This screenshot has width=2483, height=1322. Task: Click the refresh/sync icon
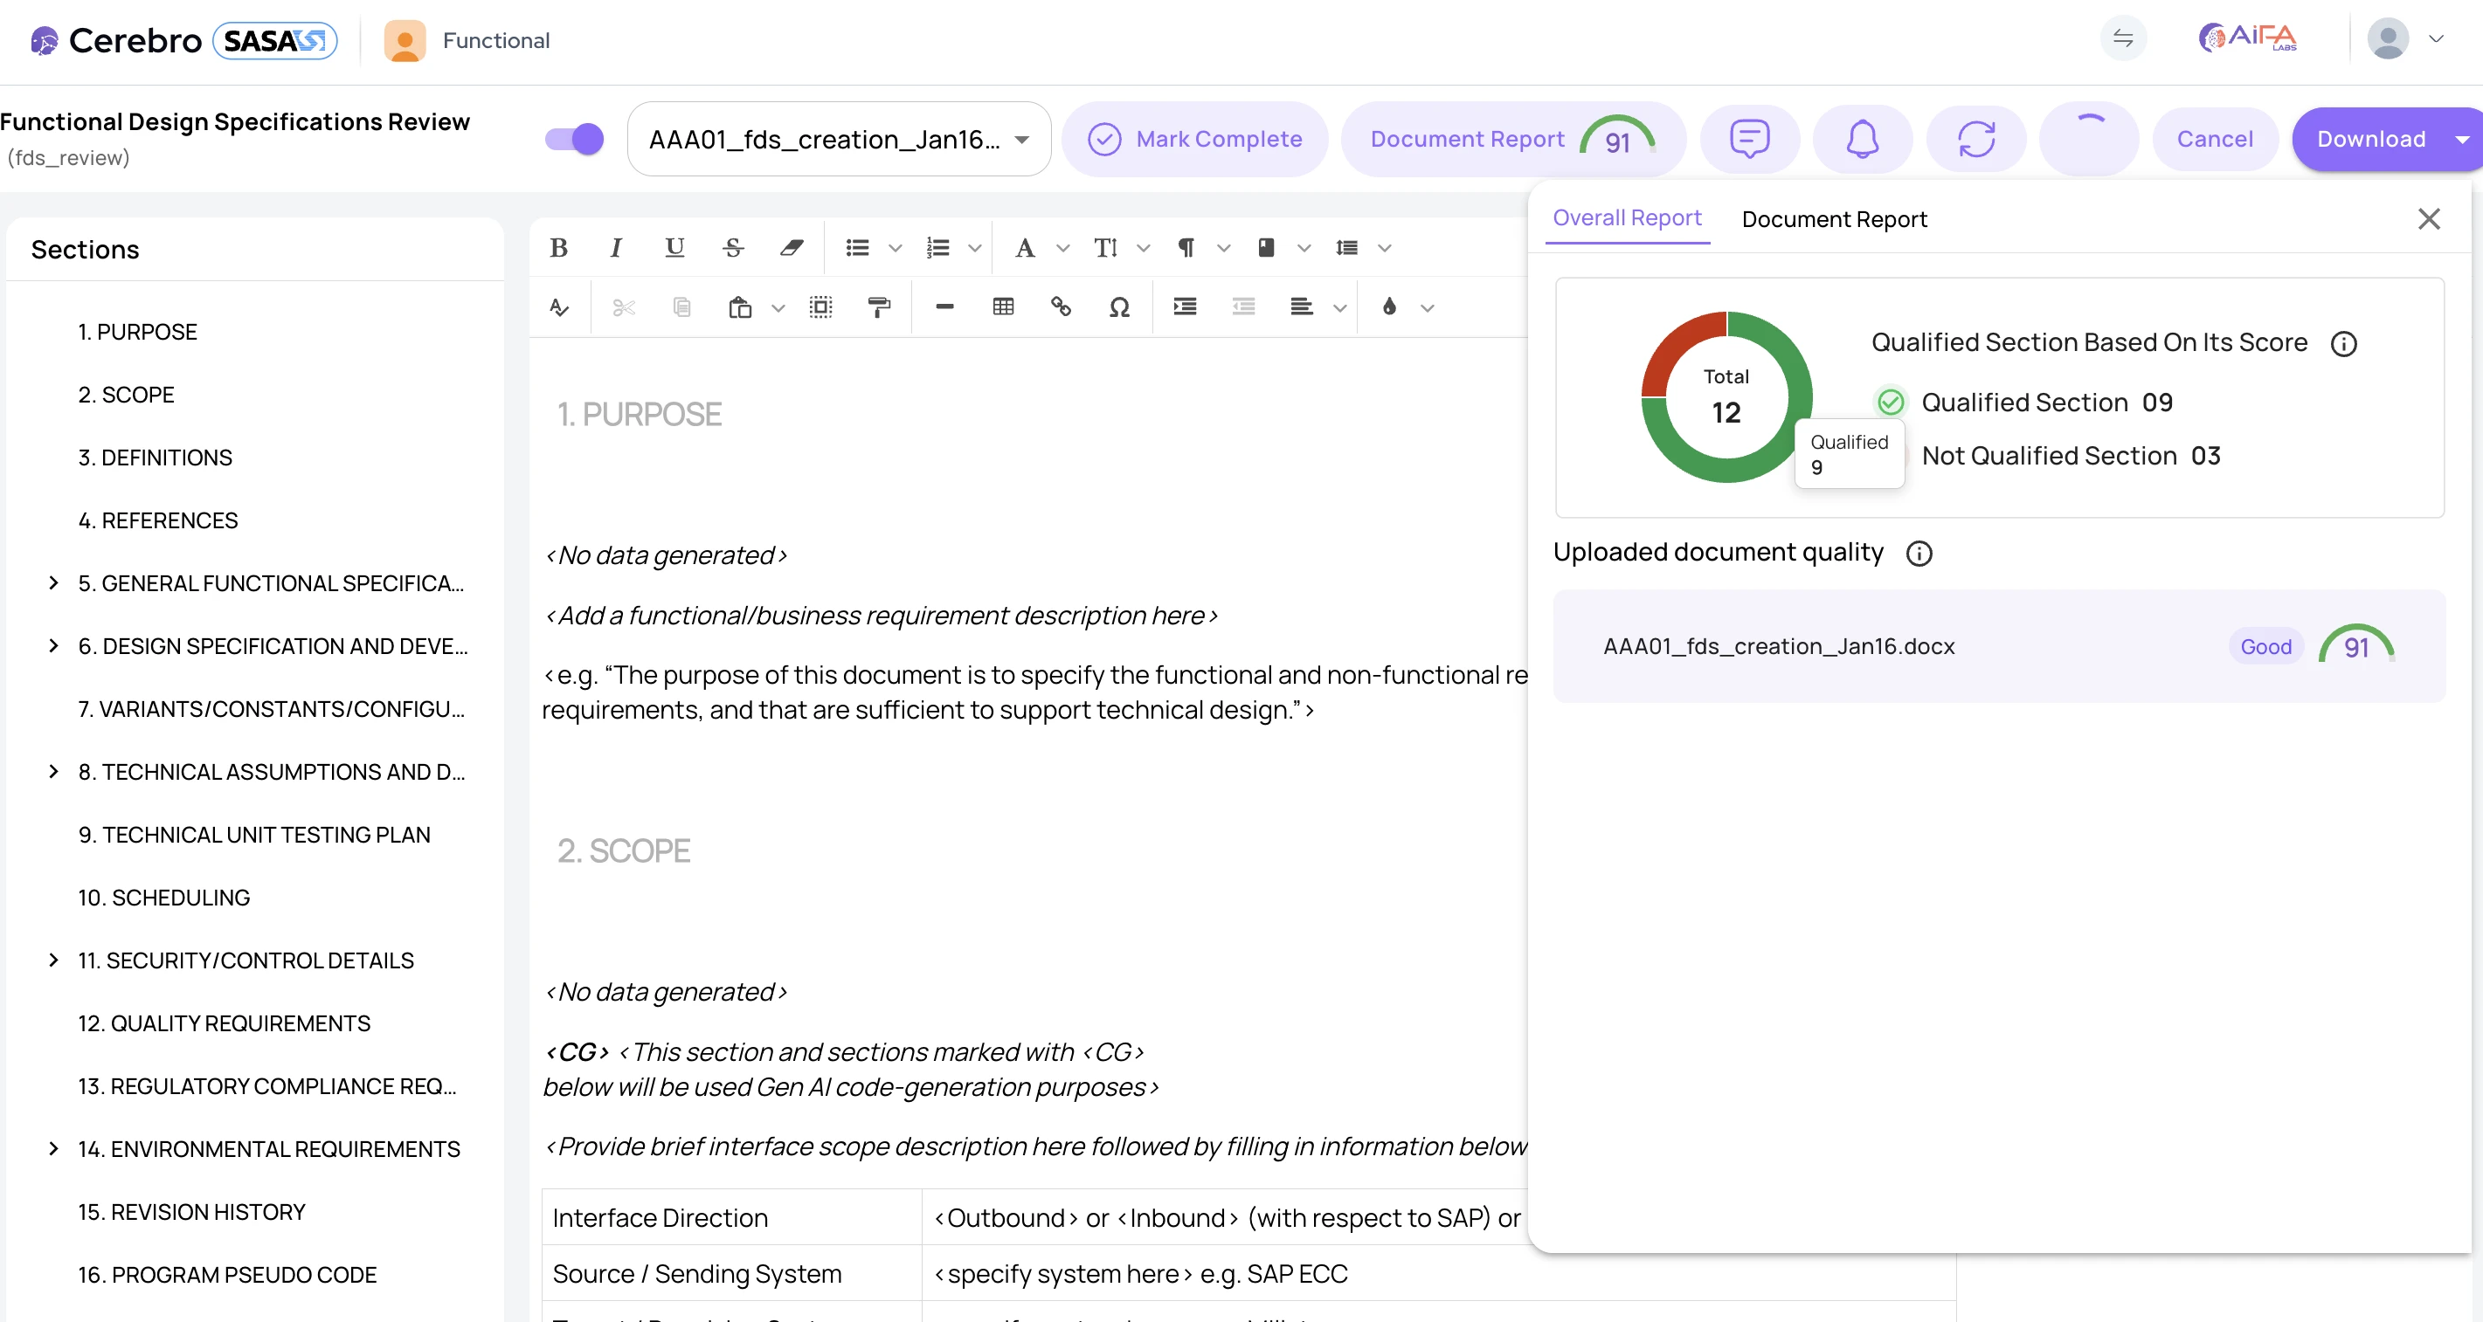tap(1976, 139)
